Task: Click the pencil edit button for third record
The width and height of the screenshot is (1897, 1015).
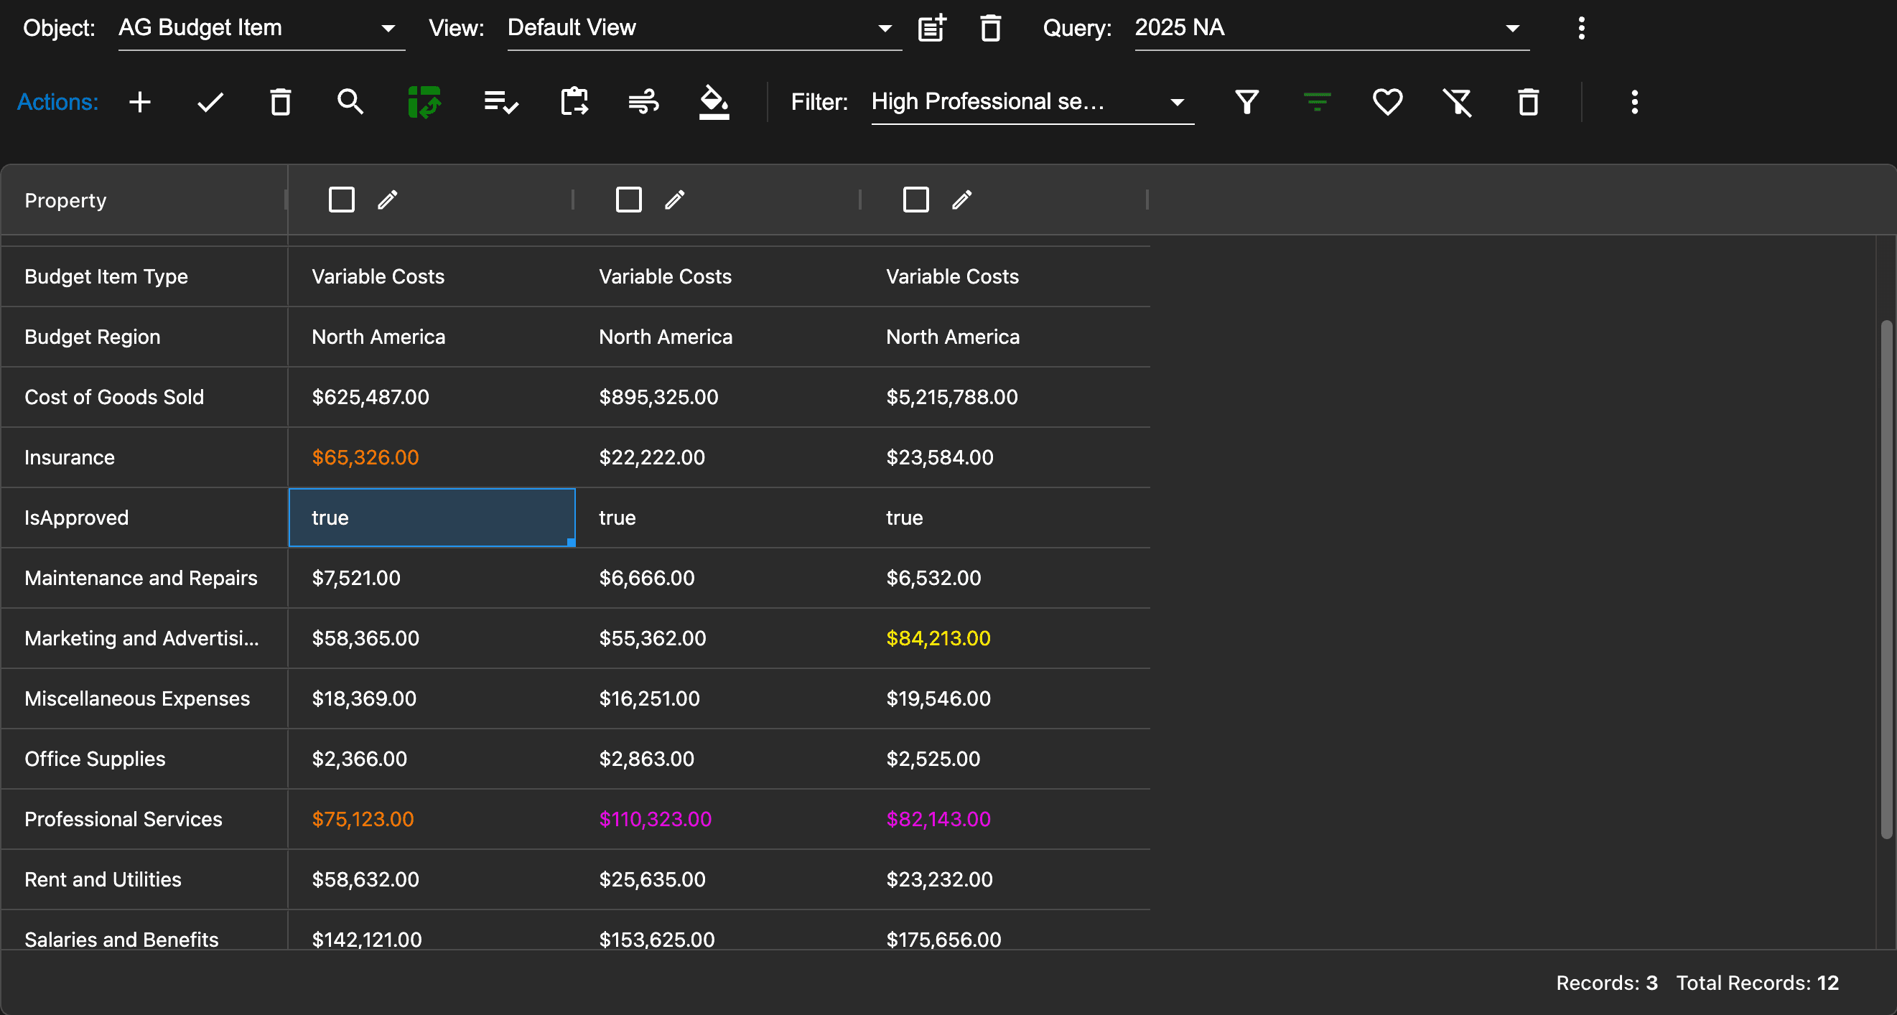Action: pyautogui.click(x=962, y=200)
